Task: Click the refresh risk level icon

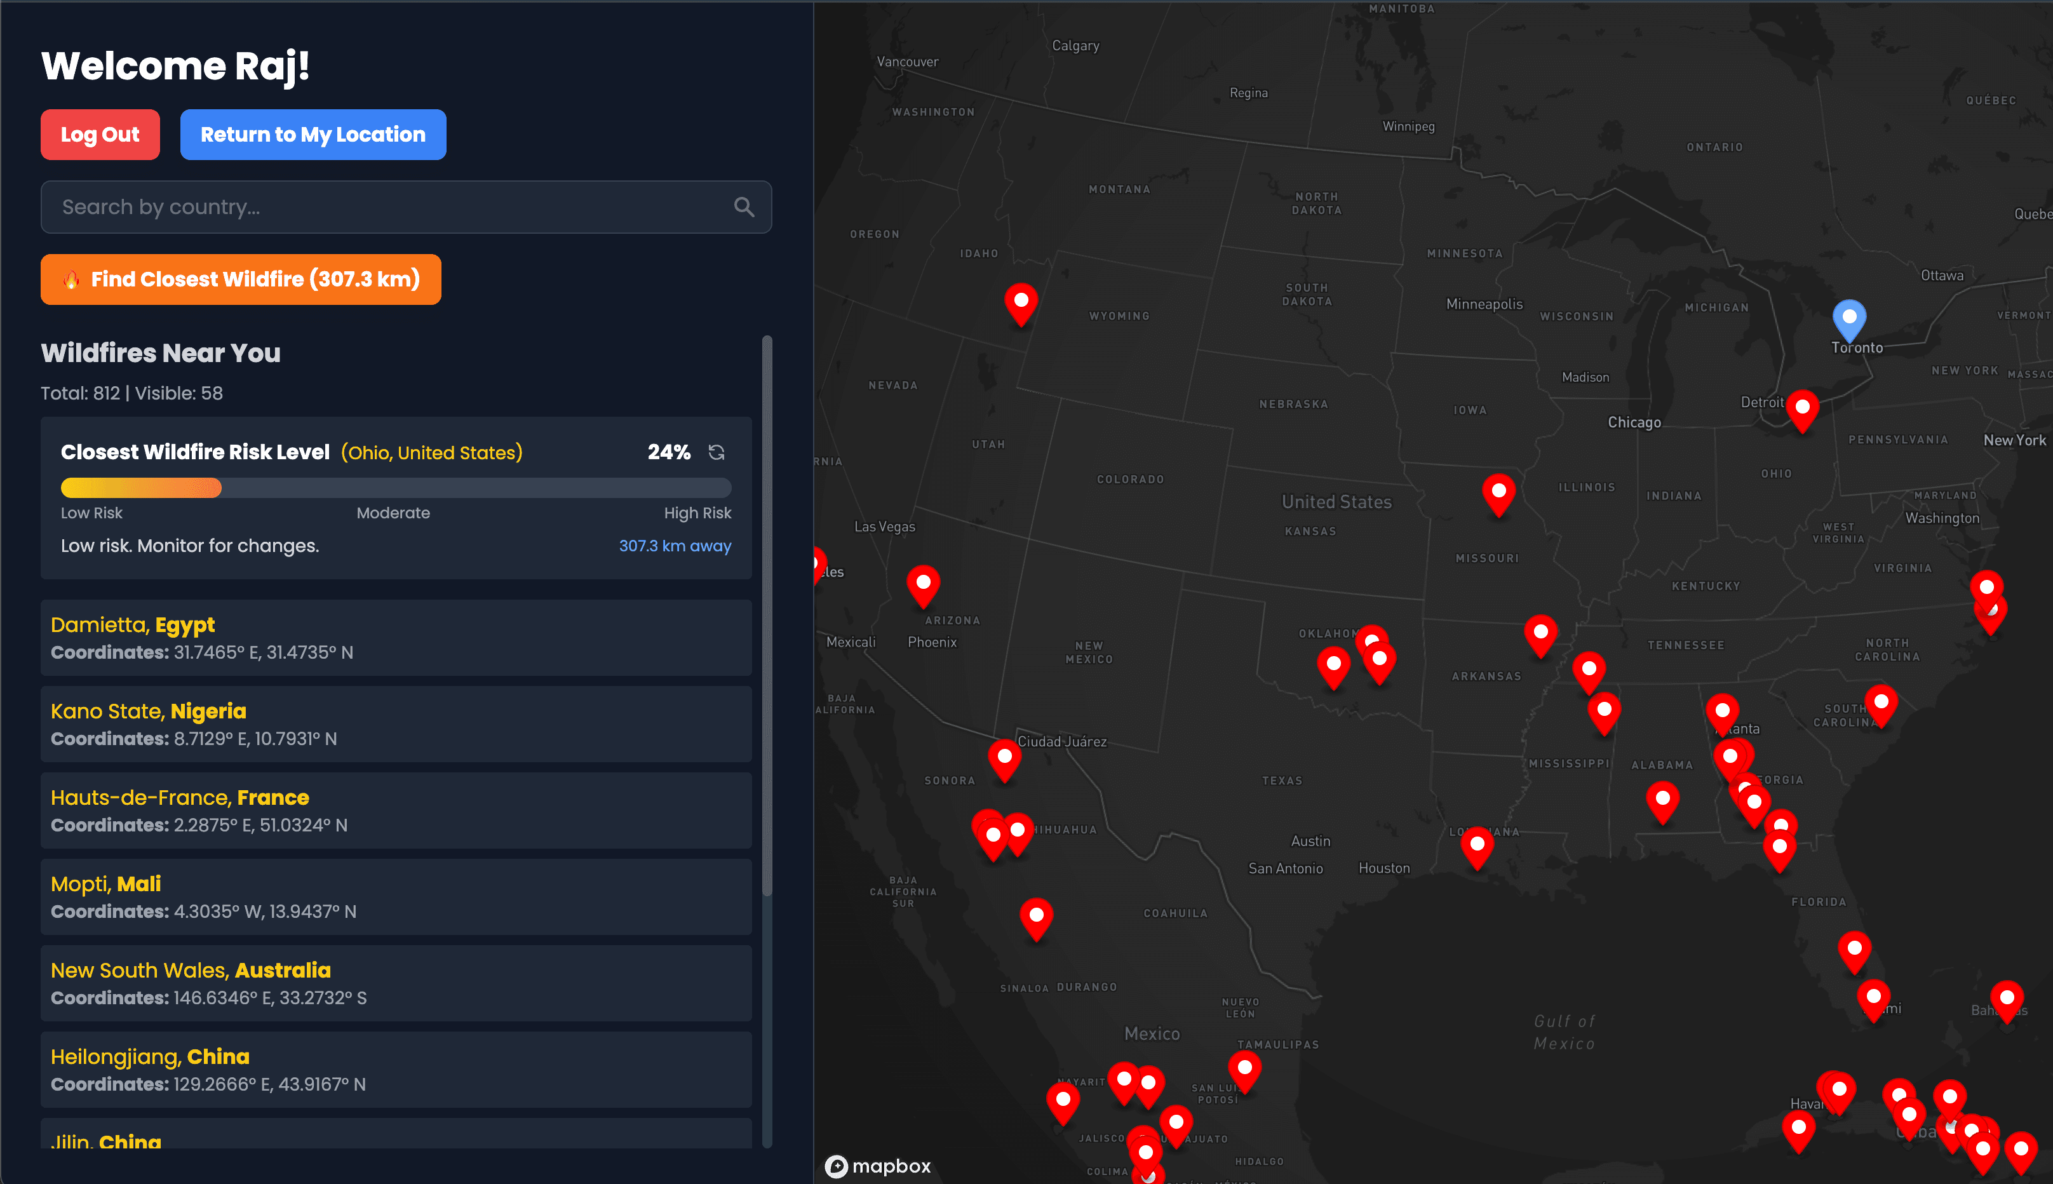Action: tap(715, 452)
